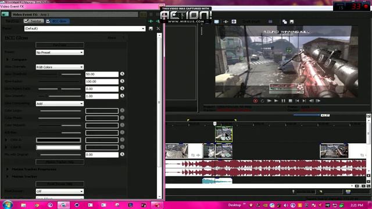Click the PixelChooser Help button

(x=60, y=184)
